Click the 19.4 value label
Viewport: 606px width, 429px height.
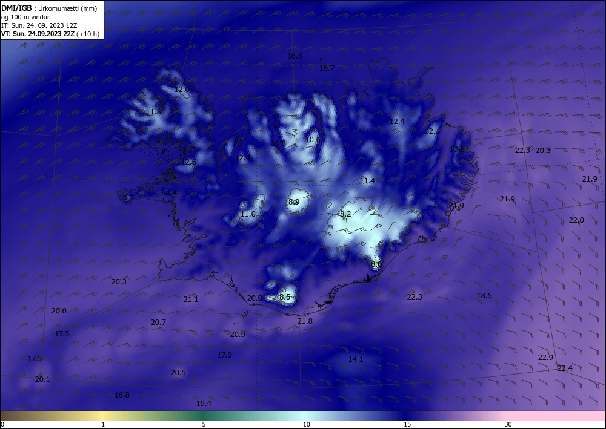[204, 404]
